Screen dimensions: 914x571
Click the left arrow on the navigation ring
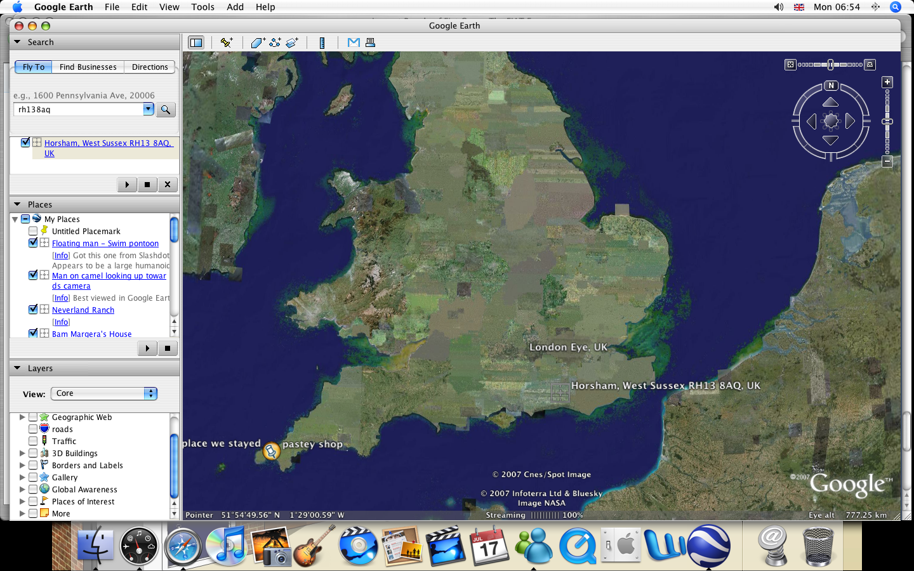coord(811,121)
